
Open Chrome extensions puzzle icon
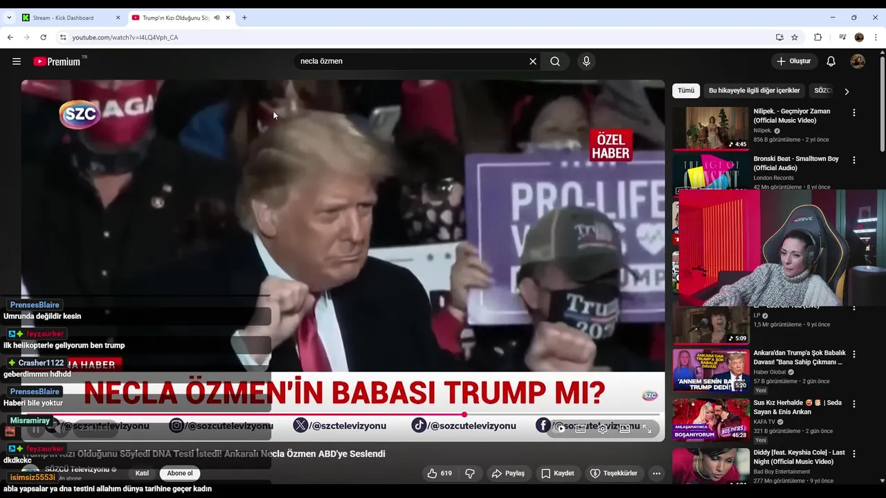coord(818,37)
